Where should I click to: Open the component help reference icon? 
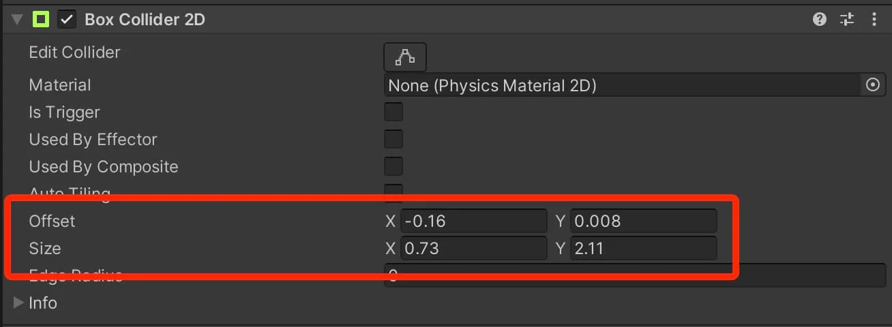point(820,20)
